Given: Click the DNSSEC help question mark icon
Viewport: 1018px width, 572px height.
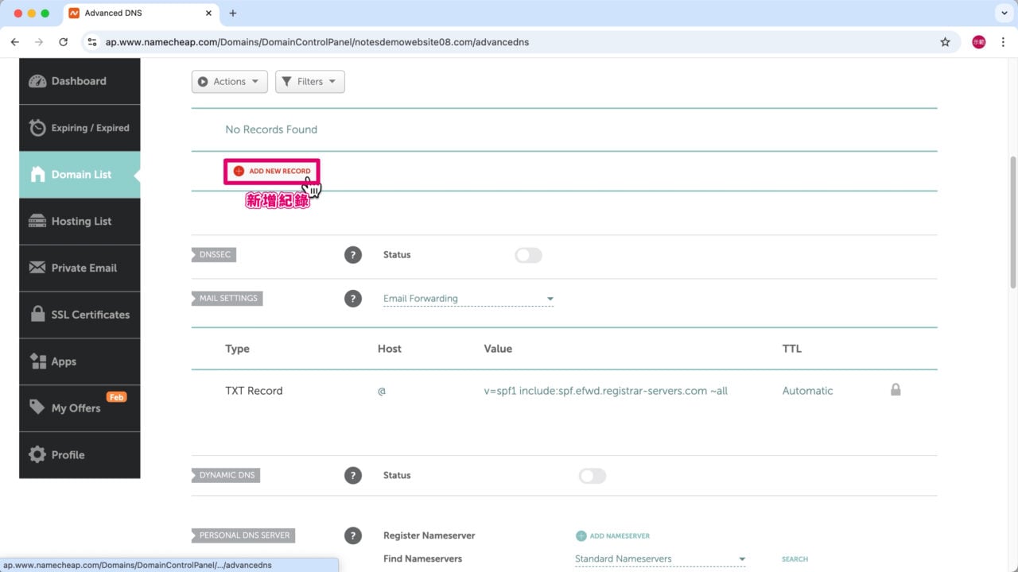Looking at the screenshot, I should pos(353,254).
